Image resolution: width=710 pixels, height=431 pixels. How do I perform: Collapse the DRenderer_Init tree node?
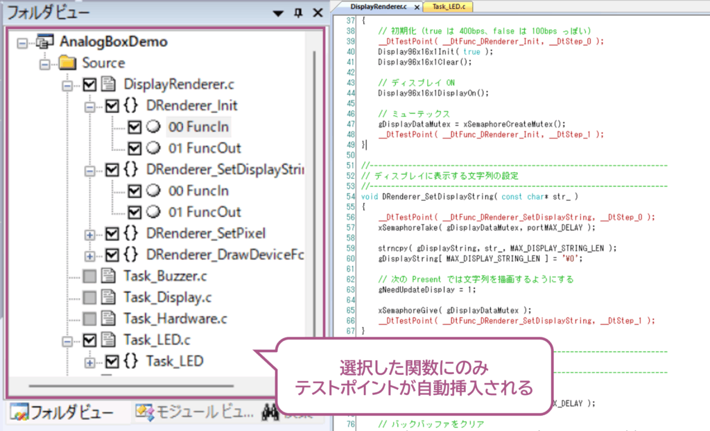(90, 107)
